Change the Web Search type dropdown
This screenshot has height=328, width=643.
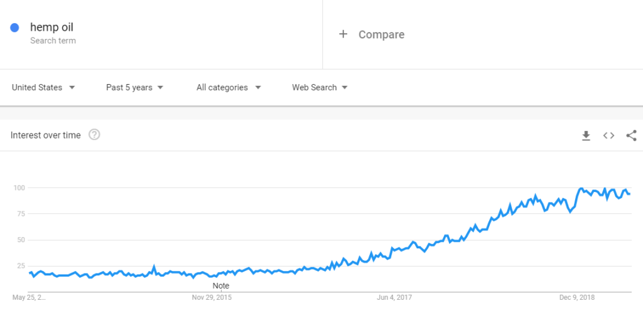pos(320,88)
